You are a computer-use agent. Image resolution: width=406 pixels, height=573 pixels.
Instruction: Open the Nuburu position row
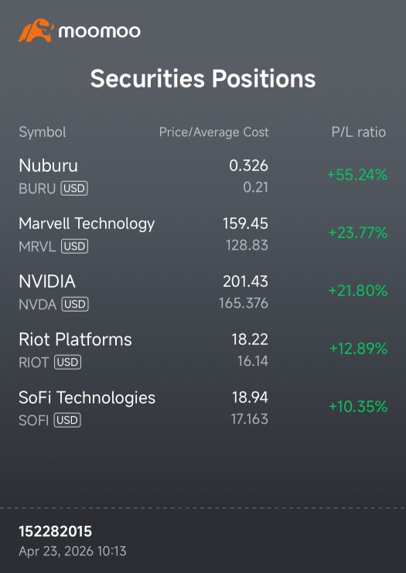click(203, 176)
